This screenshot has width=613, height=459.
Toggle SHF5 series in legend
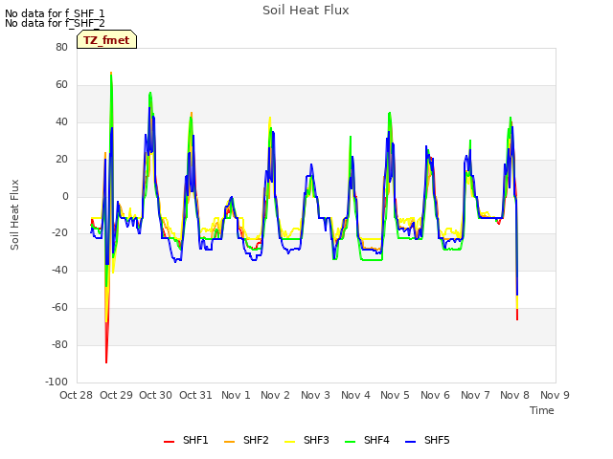pos(427,440)
